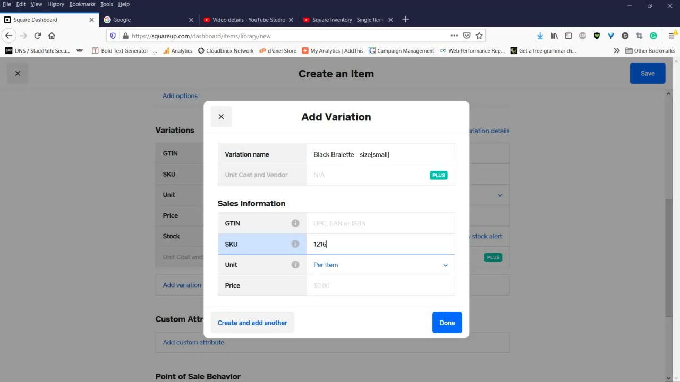Click the Grammarly extension icon
Image resolution: width=680 pixels, height=382 pixels.
pos(653,36)
